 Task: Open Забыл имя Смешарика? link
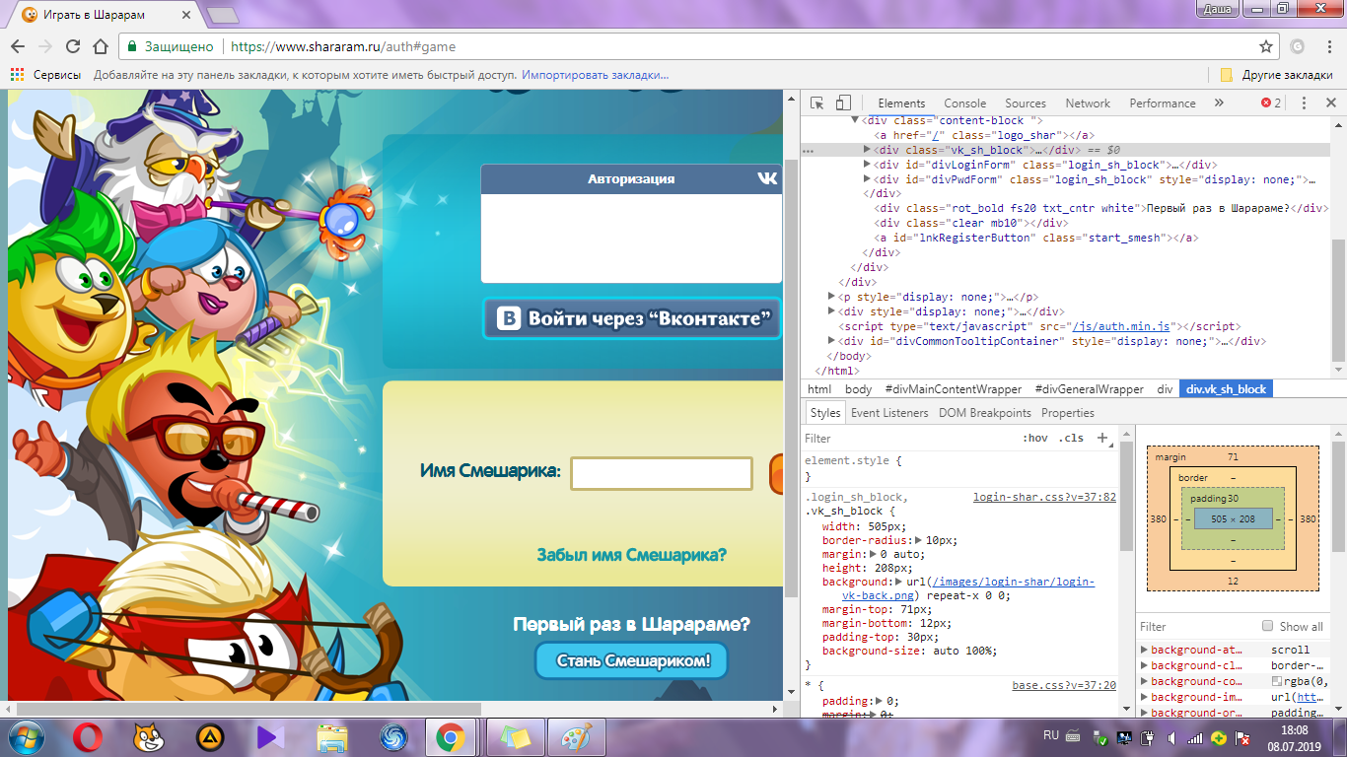(632, 555)
